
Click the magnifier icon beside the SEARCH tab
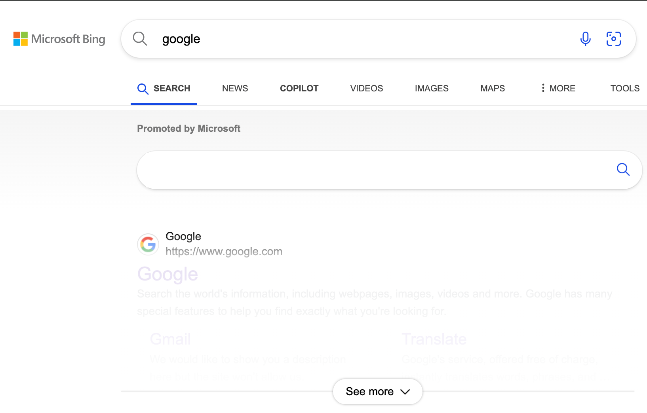143,89
